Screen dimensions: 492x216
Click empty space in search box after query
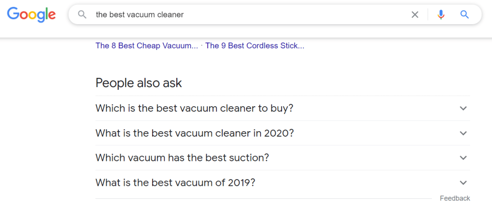(296, 15)
